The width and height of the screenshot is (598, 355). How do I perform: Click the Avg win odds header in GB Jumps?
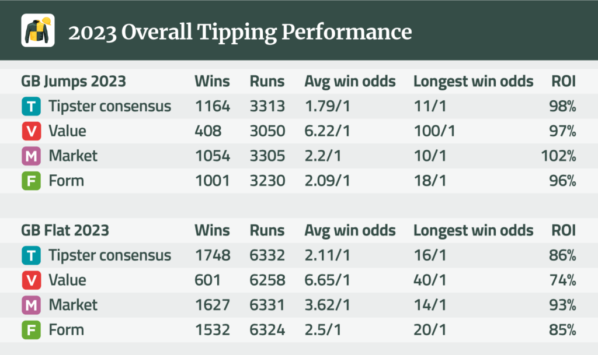pos(350,81)
